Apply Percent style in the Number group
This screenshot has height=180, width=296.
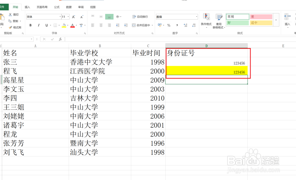coord(169,25)
